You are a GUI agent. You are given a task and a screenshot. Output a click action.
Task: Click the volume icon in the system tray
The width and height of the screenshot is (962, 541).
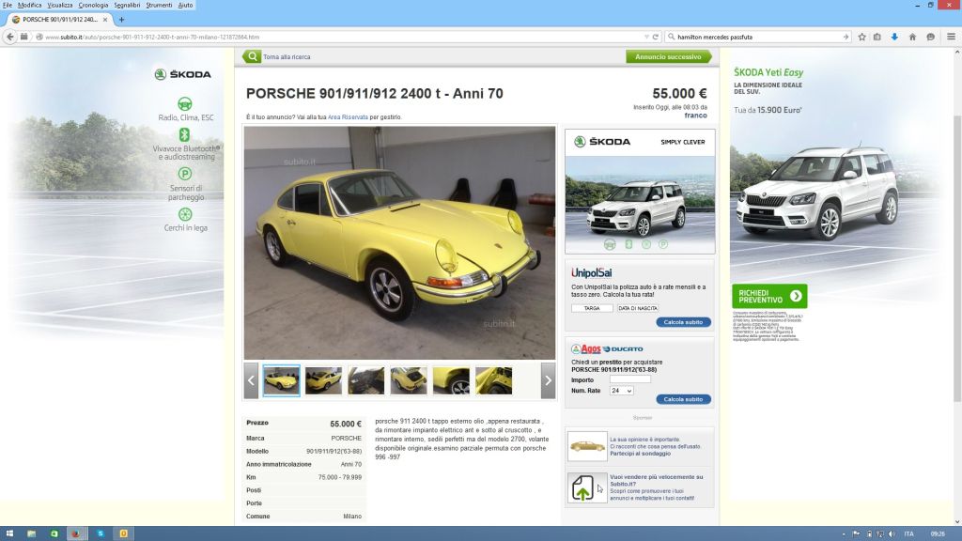(x=892, y=534)
